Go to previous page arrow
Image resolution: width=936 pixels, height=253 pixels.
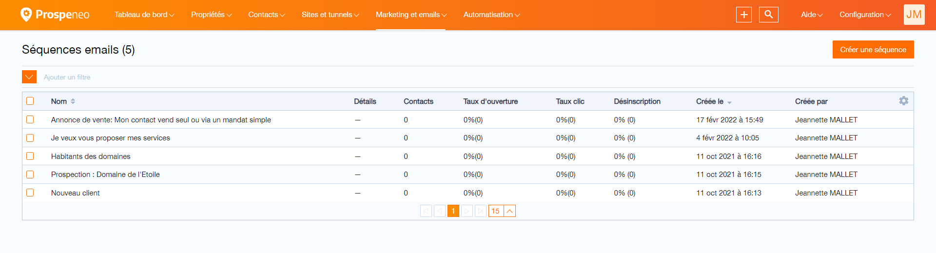(440, 211)
